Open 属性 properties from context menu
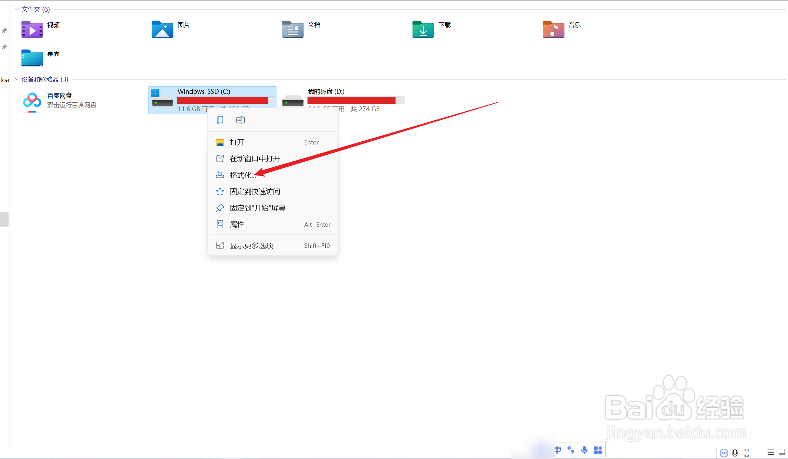Screen dimensions: 788x459 coord(273,224)
